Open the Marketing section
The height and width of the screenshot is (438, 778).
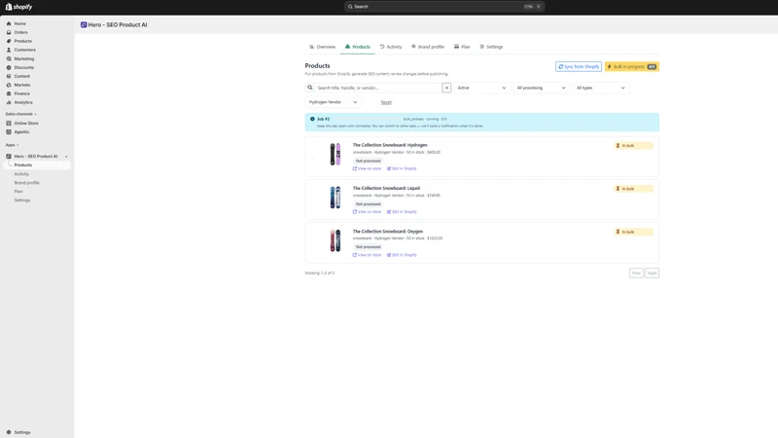tap(23, 58)
